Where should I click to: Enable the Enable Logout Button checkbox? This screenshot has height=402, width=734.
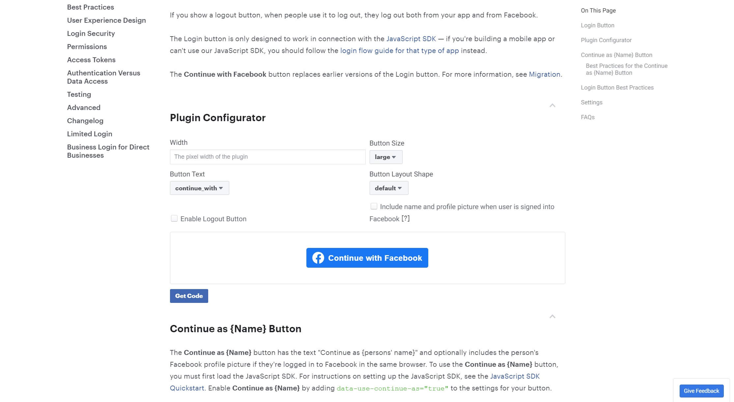[x=174, y=218]
